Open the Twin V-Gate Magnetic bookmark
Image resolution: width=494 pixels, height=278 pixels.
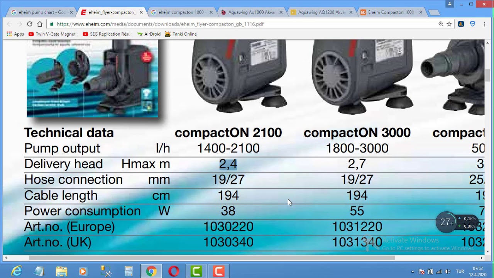point(53,34)
